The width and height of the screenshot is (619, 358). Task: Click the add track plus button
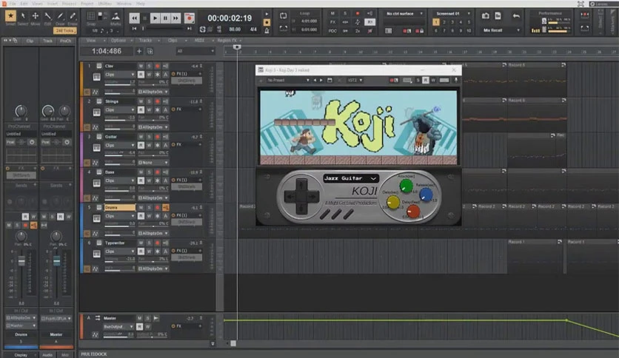(x=139, y=51)
